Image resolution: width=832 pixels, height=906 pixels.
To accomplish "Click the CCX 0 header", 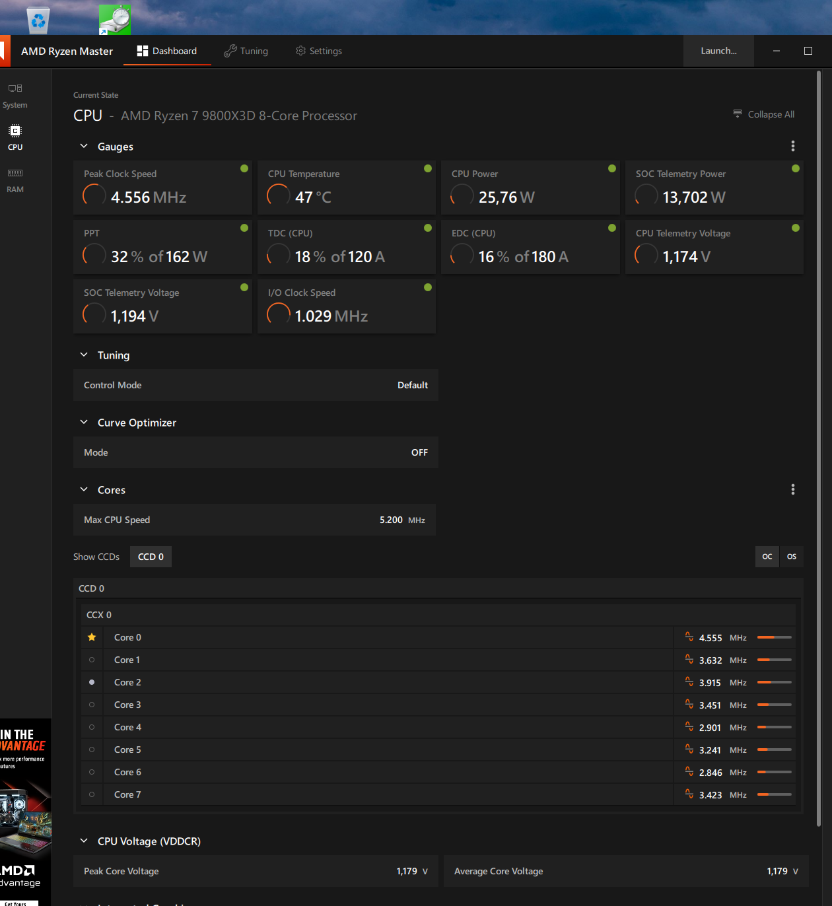I will click(438, 615).
